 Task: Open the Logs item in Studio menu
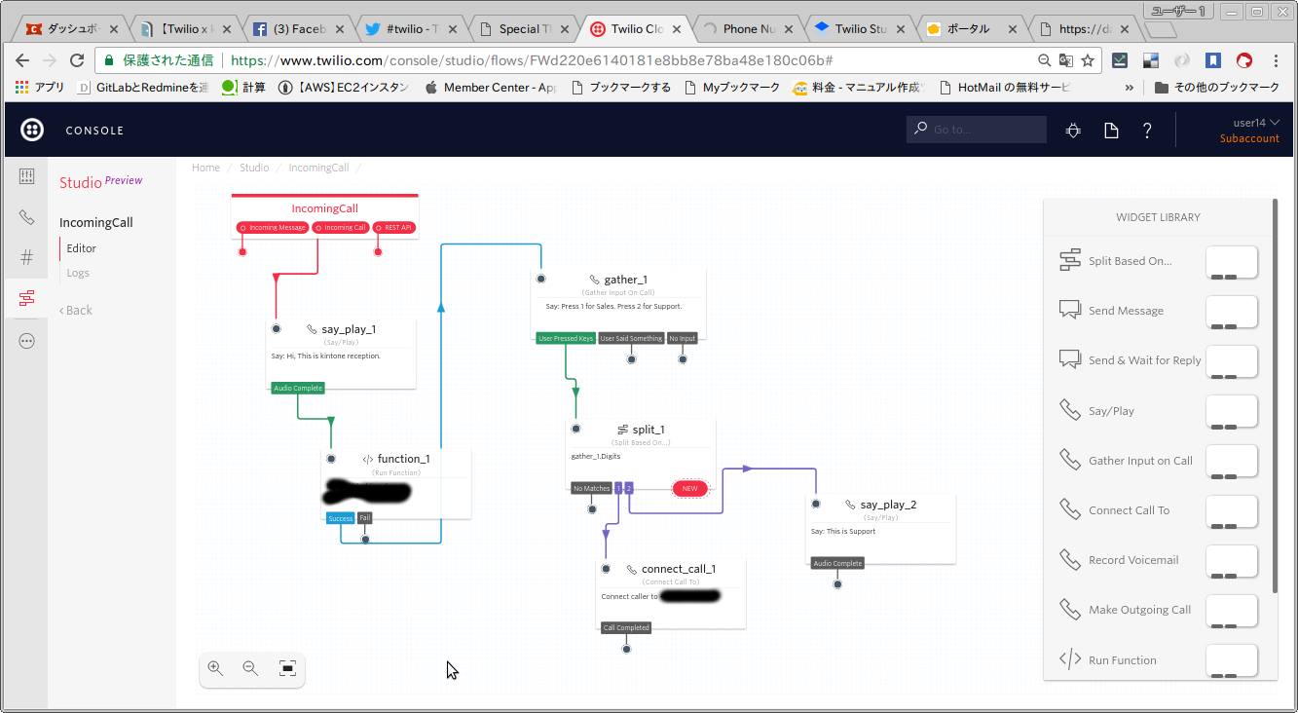tap(78, 273)
